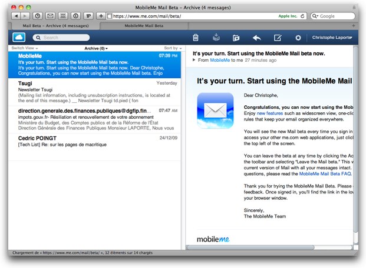Image resolution: width=366 pixels, height=268 pixels.
Task: Click the message subject line in header
Action: point(259,53)
